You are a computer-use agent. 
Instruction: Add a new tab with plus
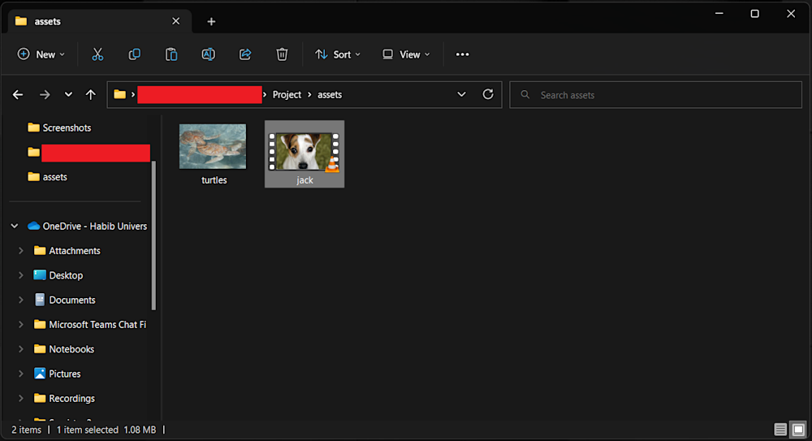click(x=211, y=21)
